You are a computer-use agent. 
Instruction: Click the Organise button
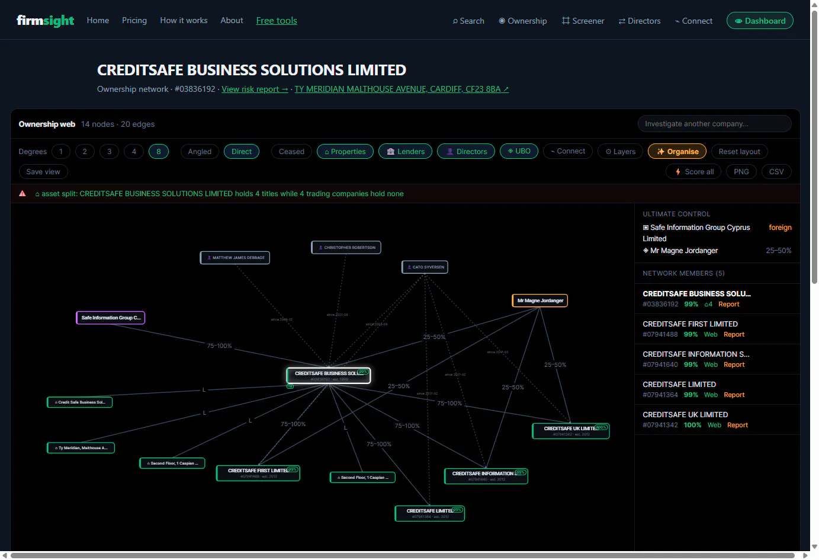677,152
